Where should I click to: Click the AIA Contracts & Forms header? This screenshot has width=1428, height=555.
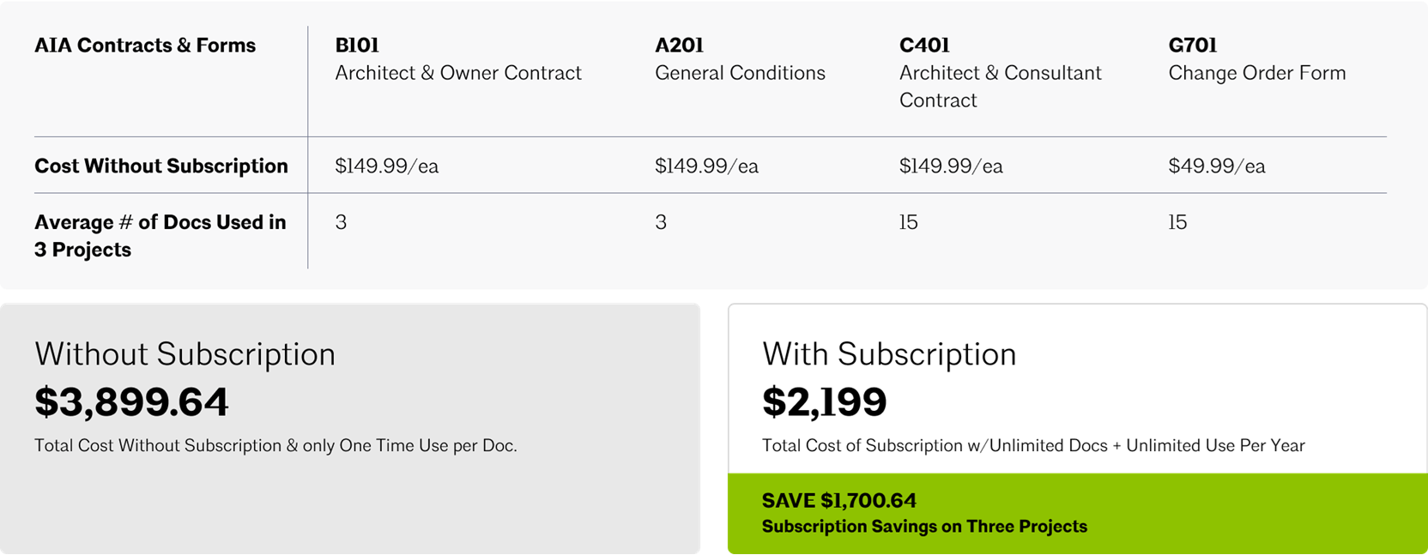(145, 45)
